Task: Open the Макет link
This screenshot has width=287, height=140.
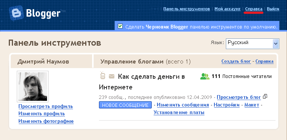Action: tap(252, 105)
